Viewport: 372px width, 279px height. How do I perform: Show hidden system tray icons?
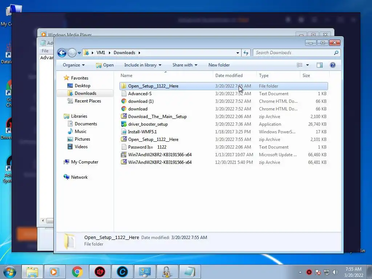(300, 272)
